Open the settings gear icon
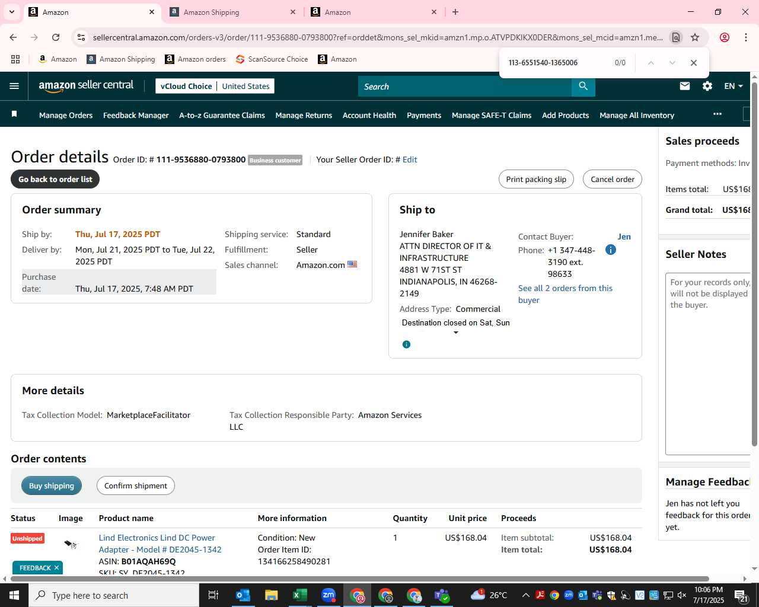 click(x=707, y=86)
